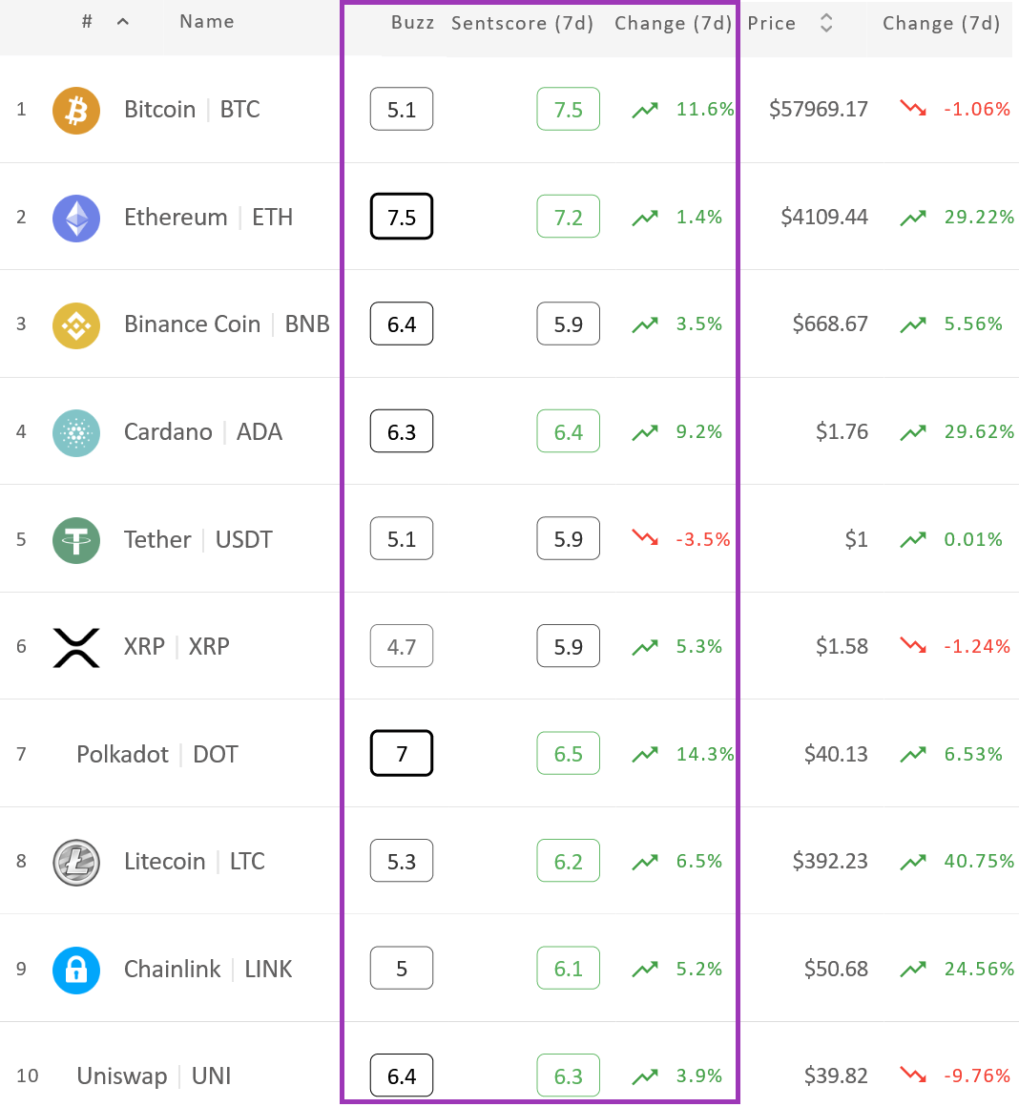Open the Polkadot DOT coin link
This screenshot has height=1107, width=1019.
point(157,755)
